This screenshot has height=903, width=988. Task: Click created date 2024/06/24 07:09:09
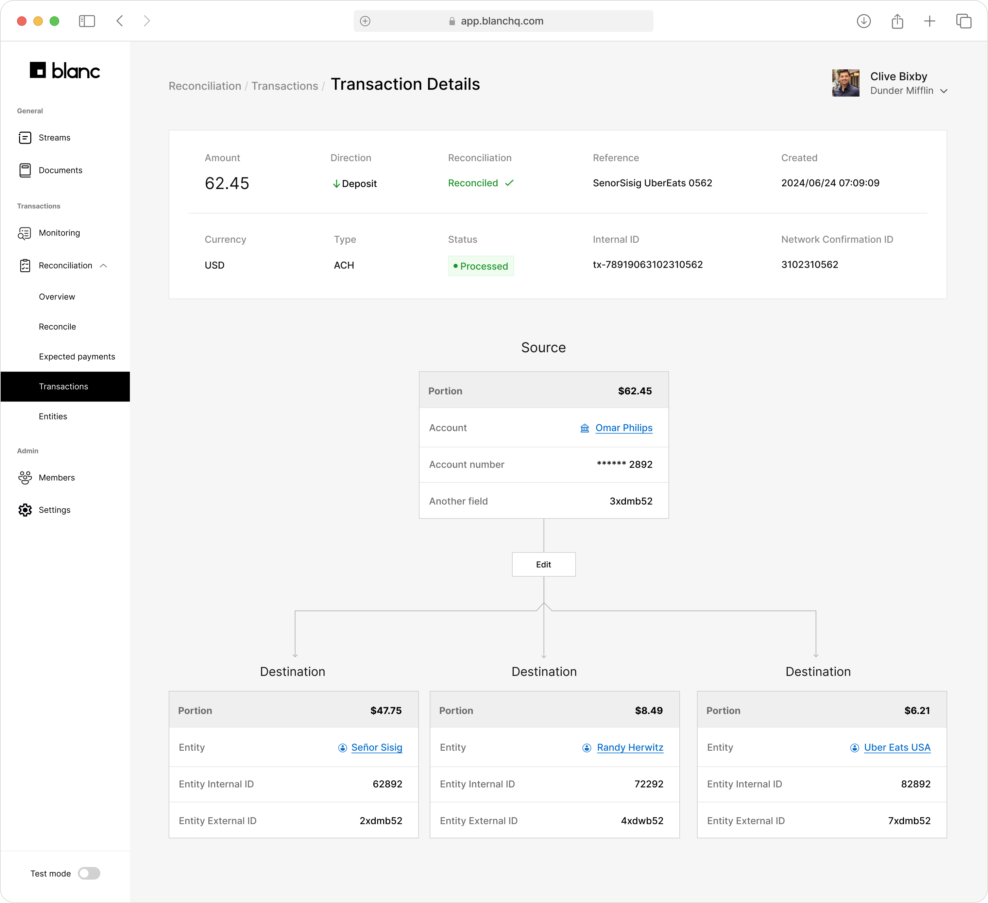point(830,183)
